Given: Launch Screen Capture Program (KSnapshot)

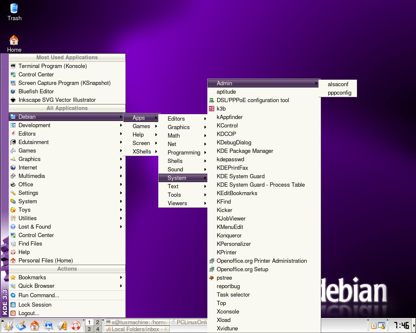Looking at the screenshot, I should [x=67, y=83].
